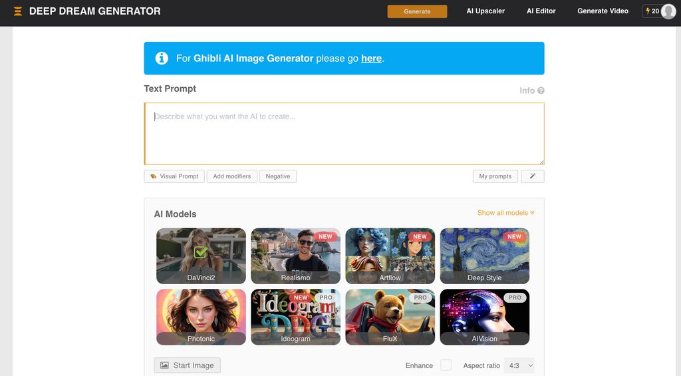Select the DaVinci2 model with checkmark
Viewport: 681px width, 376px height.
201,256
